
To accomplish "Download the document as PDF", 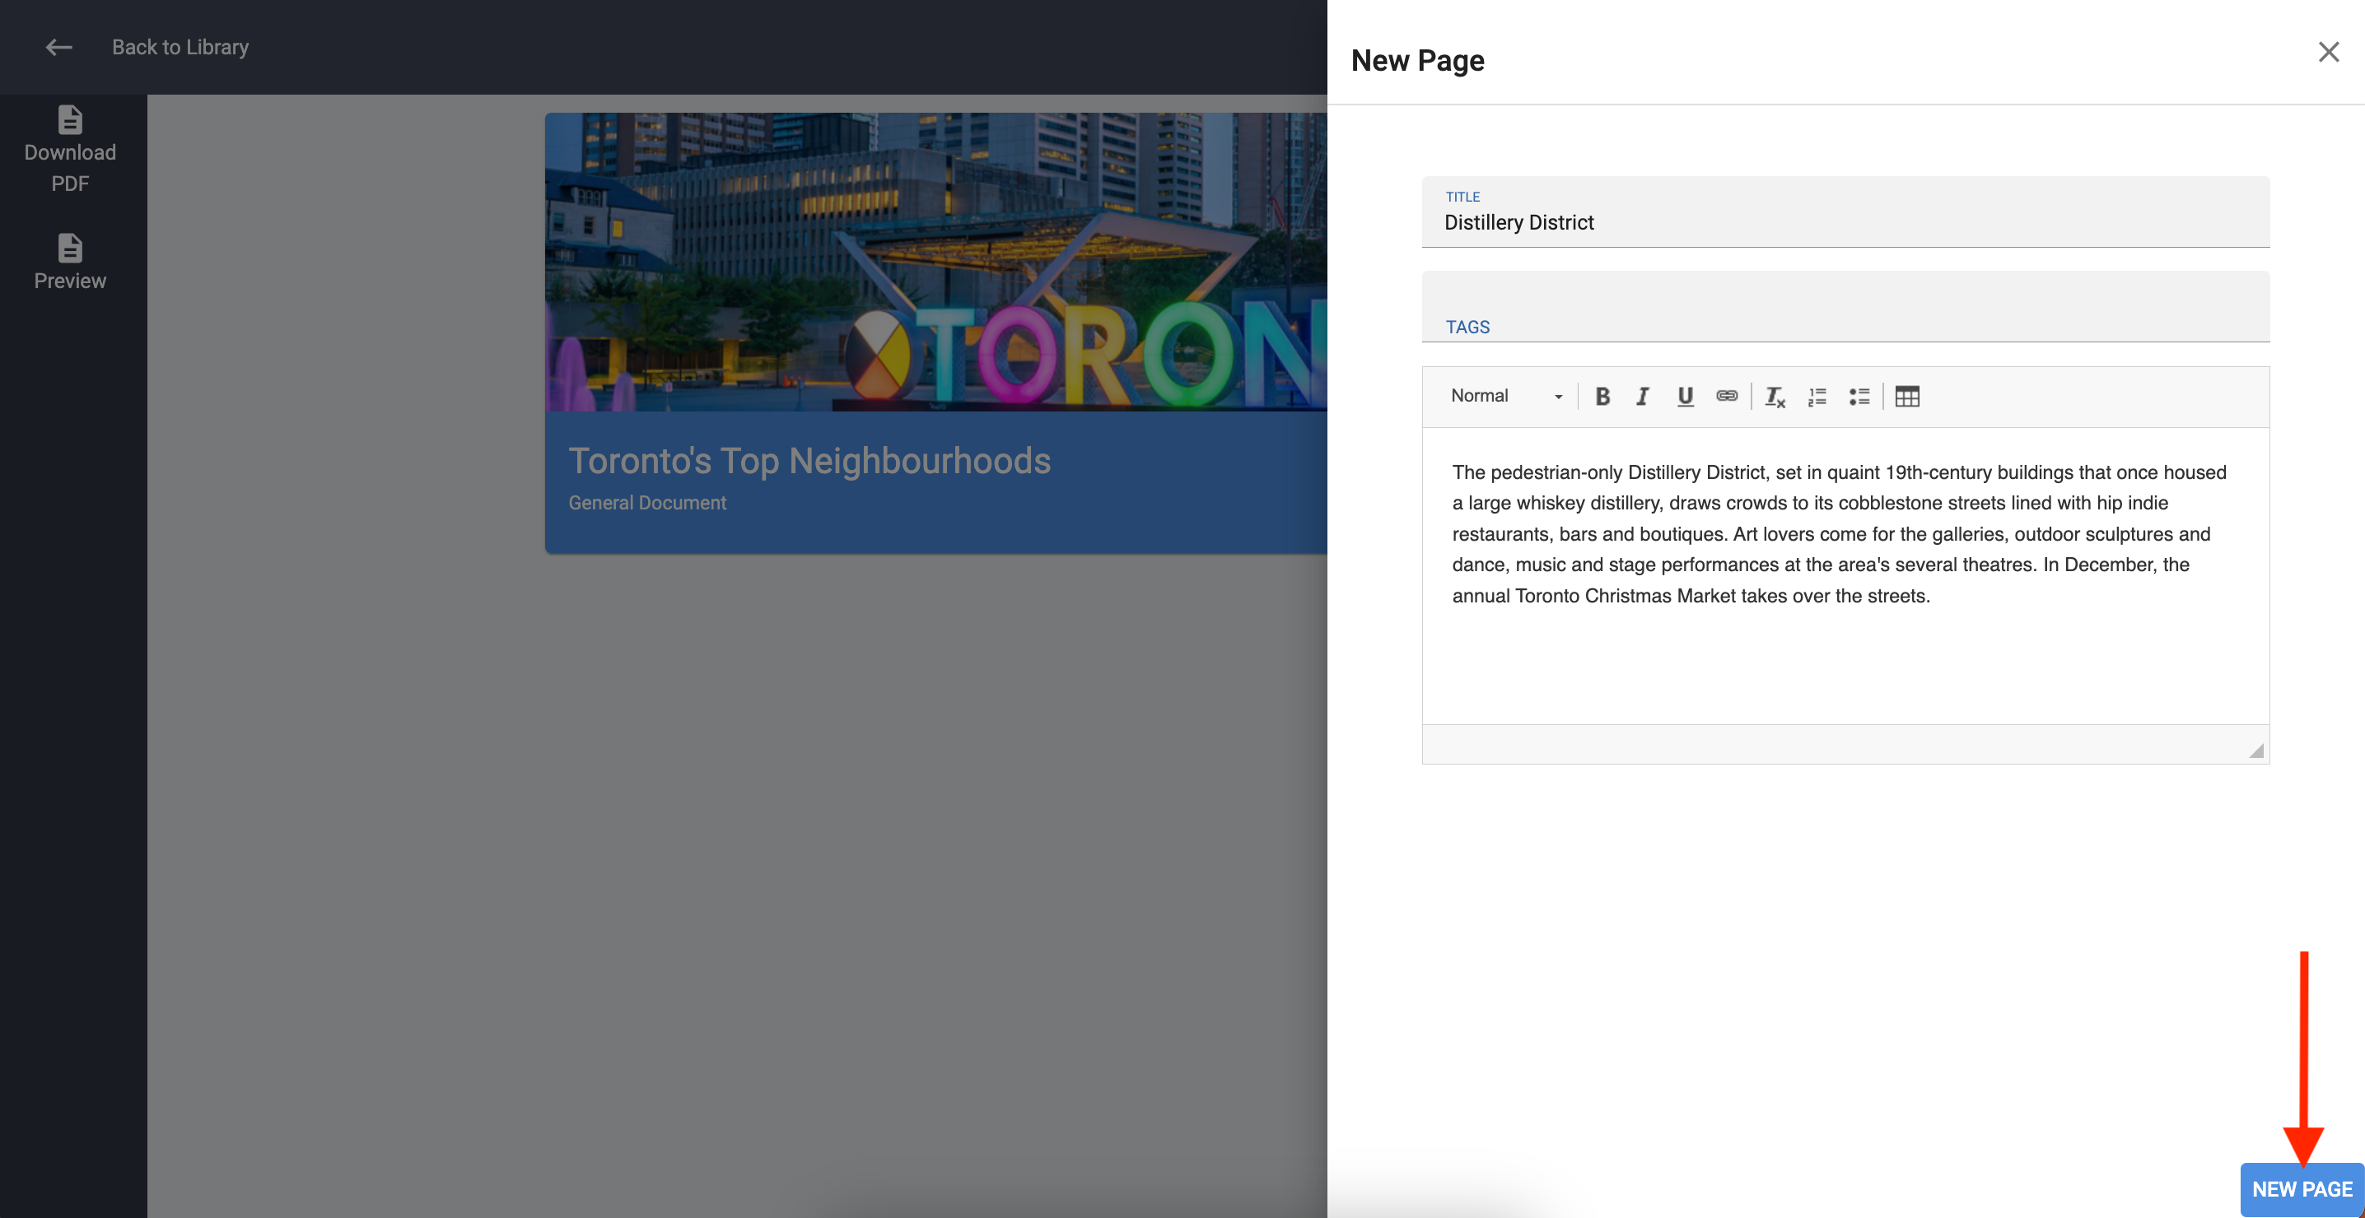I will point(70,150).
